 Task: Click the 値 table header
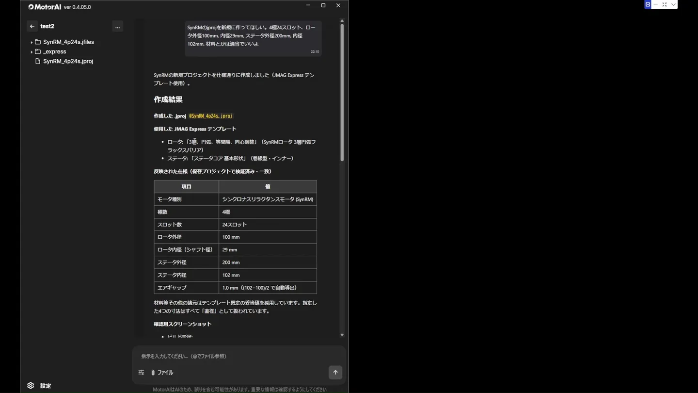coord(268,186)
